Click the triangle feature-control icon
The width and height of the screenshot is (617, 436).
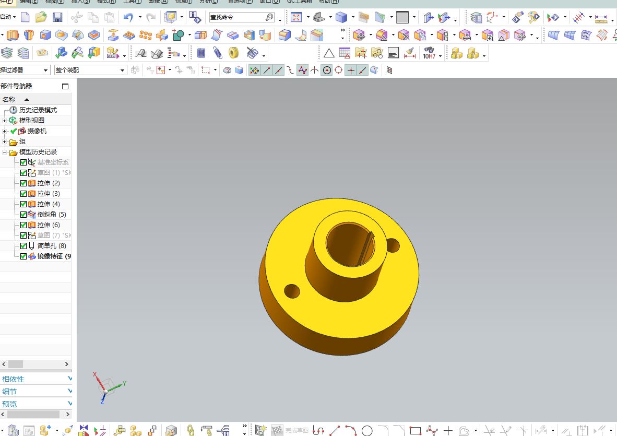point(329,53)
